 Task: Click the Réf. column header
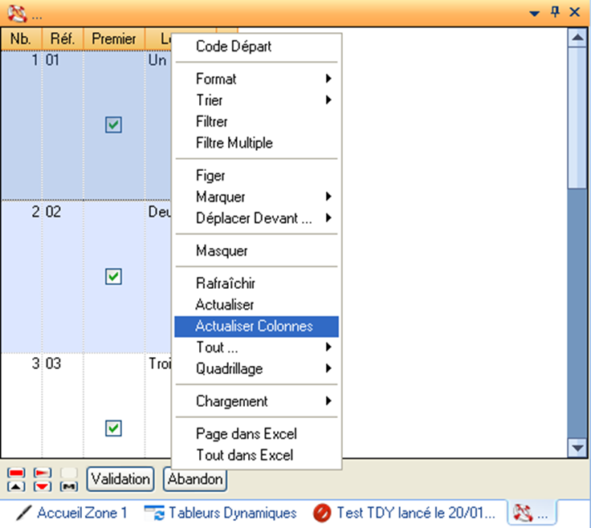coord(62,38)
